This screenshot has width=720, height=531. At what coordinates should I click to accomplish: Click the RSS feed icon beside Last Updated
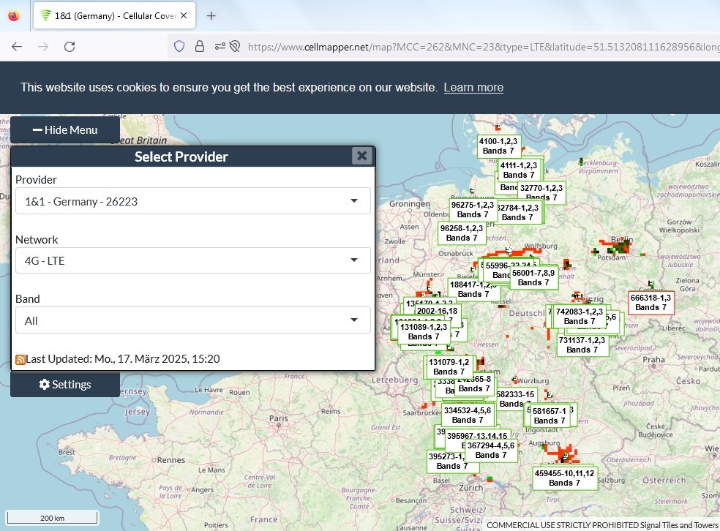coord(20,359)
